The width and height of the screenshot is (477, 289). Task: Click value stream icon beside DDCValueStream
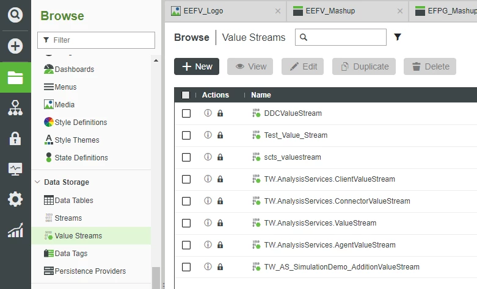(256, 113)
